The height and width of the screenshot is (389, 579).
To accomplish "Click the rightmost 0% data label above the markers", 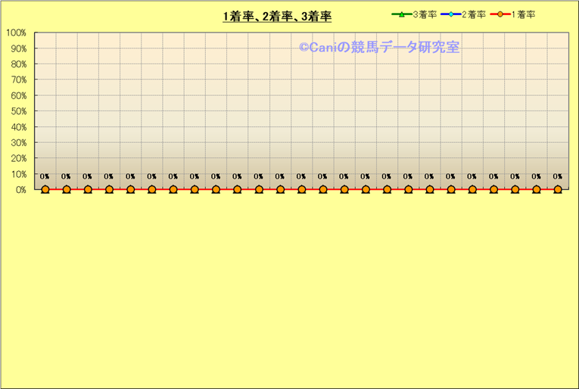I will [x=558, y=177].
